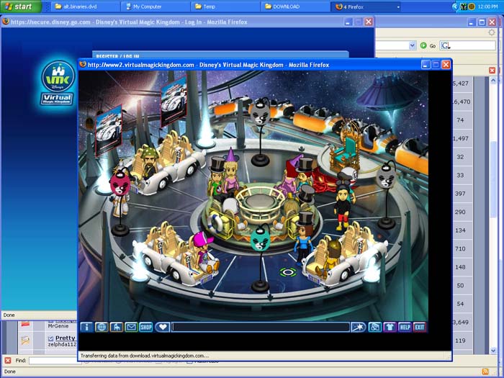
Task: Click the left Herbie movie poster
Action: coord(109,130)
